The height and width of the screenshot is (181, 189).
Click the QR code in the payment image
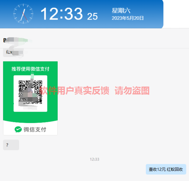point(30,92)
